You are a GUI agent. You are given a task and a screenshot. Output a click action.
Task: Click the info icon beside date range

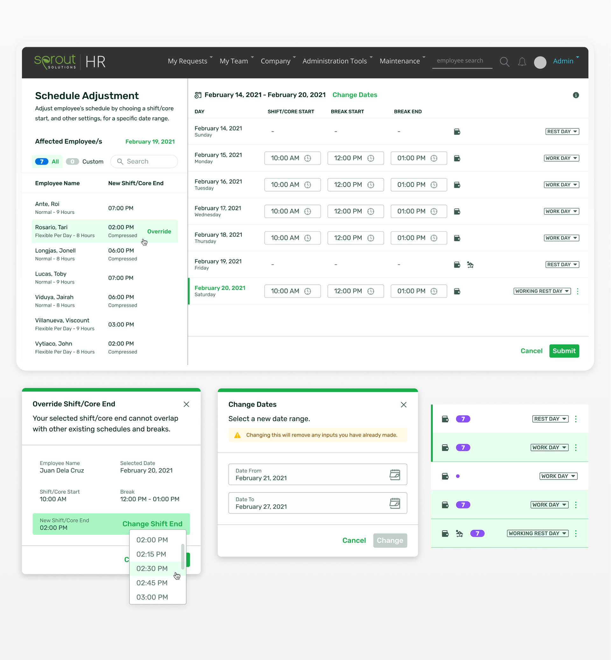[x=576, y=95]
